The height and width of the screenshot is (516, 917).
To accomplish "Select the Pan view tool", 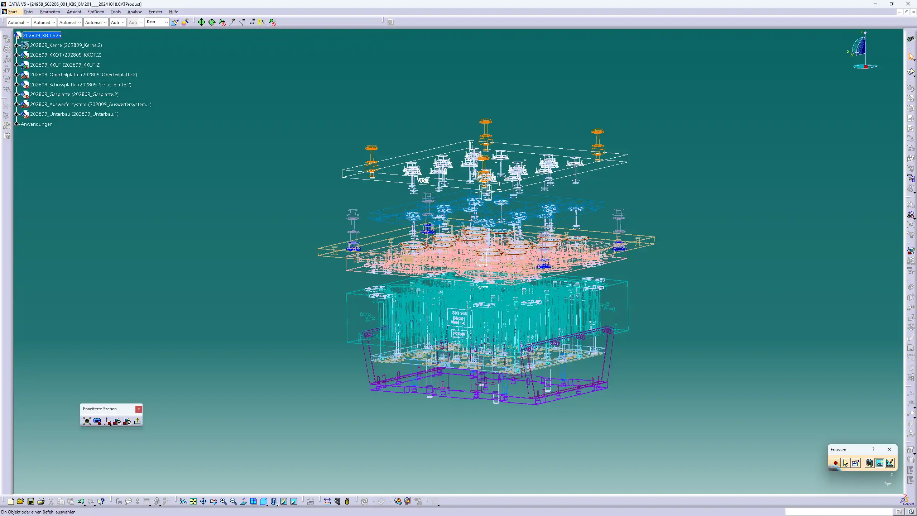I will pos(203,501).
